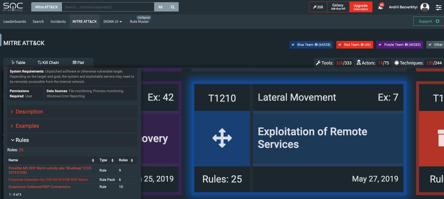Click the Rule Pack type cell
The height and width of the screenshot is (199, 444).
pyautogui.click(x=107, y=179)
